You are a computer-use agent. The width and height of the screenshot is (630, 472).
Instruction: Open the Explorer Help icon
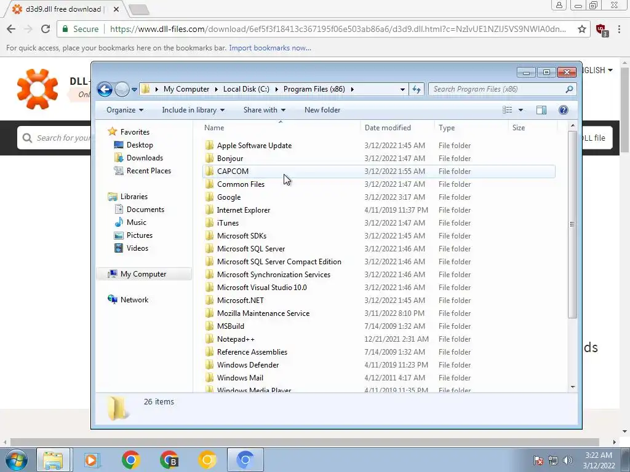(564, 110)
